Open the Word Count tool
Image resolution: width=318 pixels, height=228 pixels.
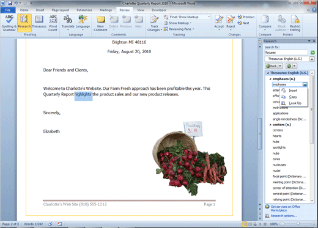(x=53, y=23)
